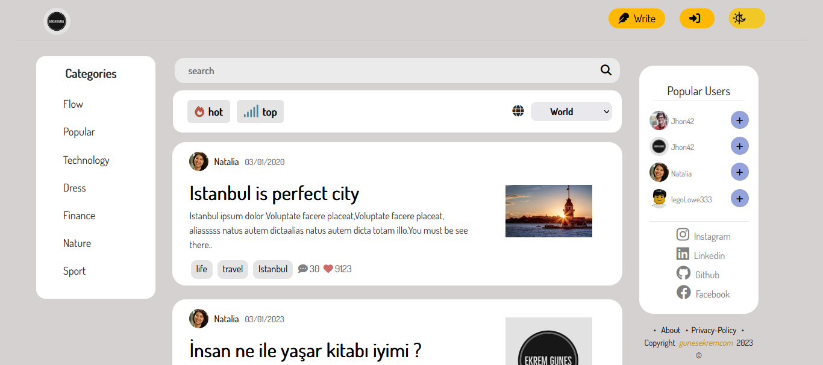Click the 'Istanbul' tag
The height and width of the screenshot is (365, 823).
pos(273,269)
